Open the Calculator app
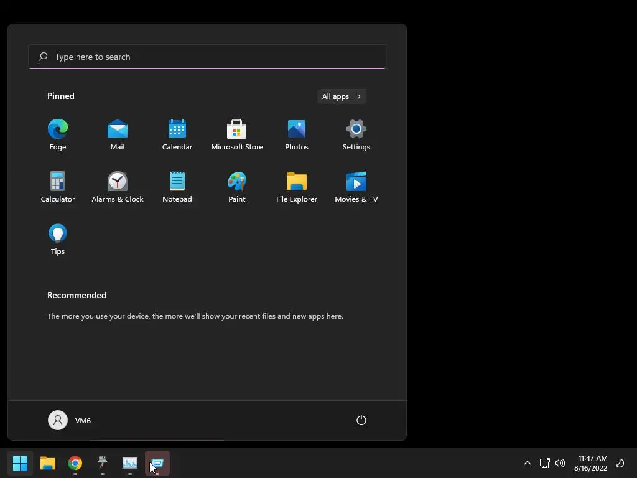The image size is (637, 478). click(58, 187)
